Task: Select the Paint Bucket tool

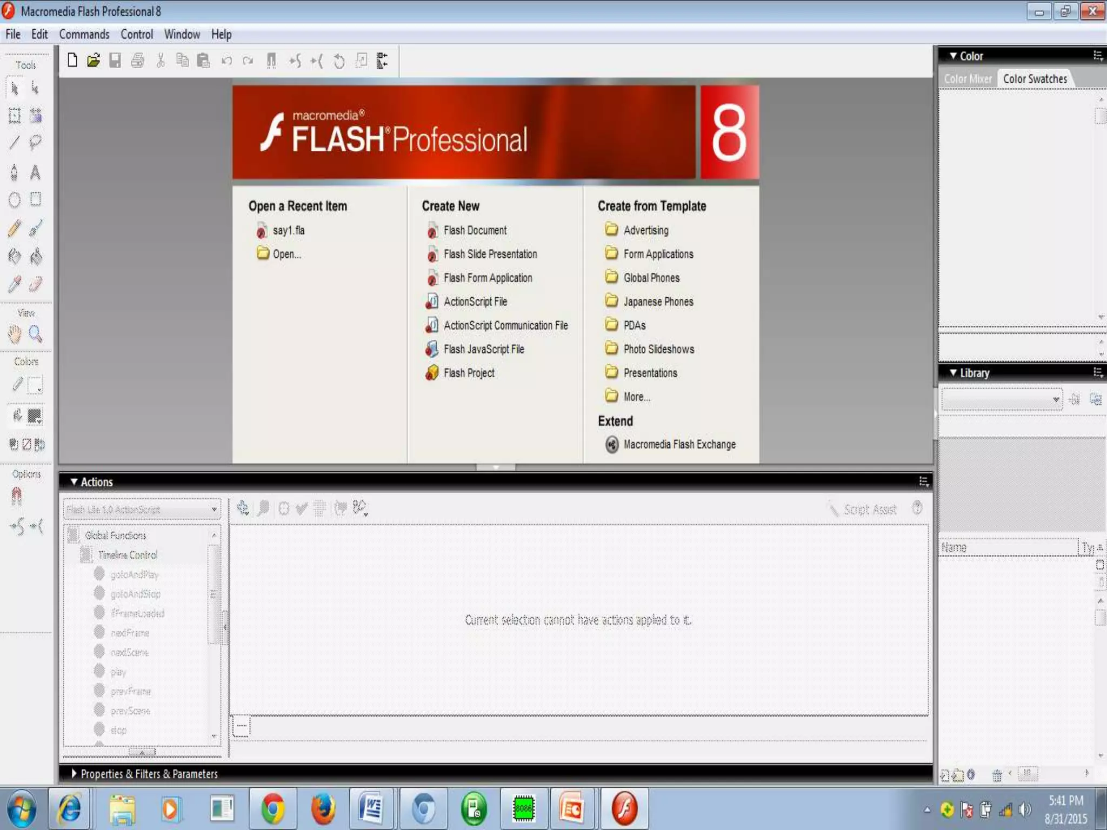Action: point(35,256)
